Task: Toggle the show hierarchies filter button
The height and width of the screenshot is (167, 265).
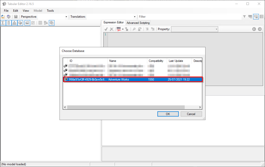Action: pyautogui.click(x=14, y=23)
